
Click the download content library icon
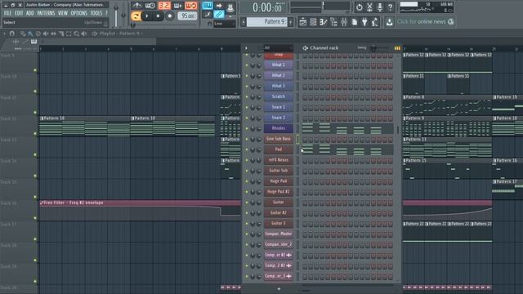click(389, 22)
